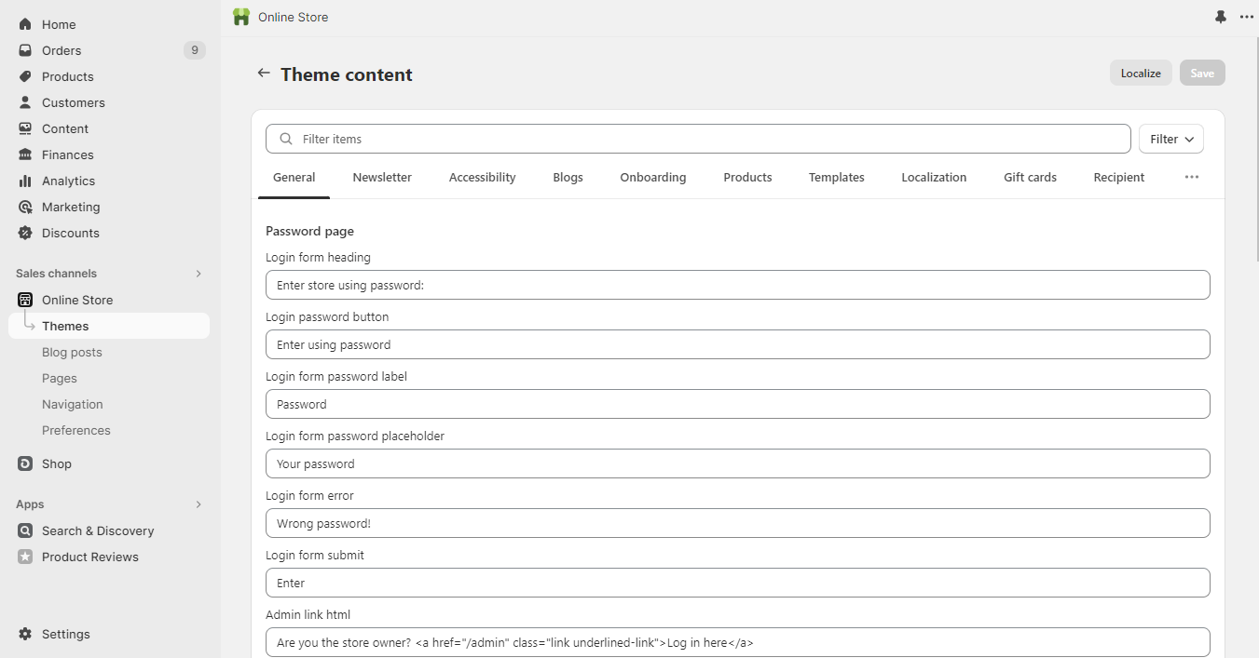
Task: Click the Products tag icon
Action: (x=25, y=76)
